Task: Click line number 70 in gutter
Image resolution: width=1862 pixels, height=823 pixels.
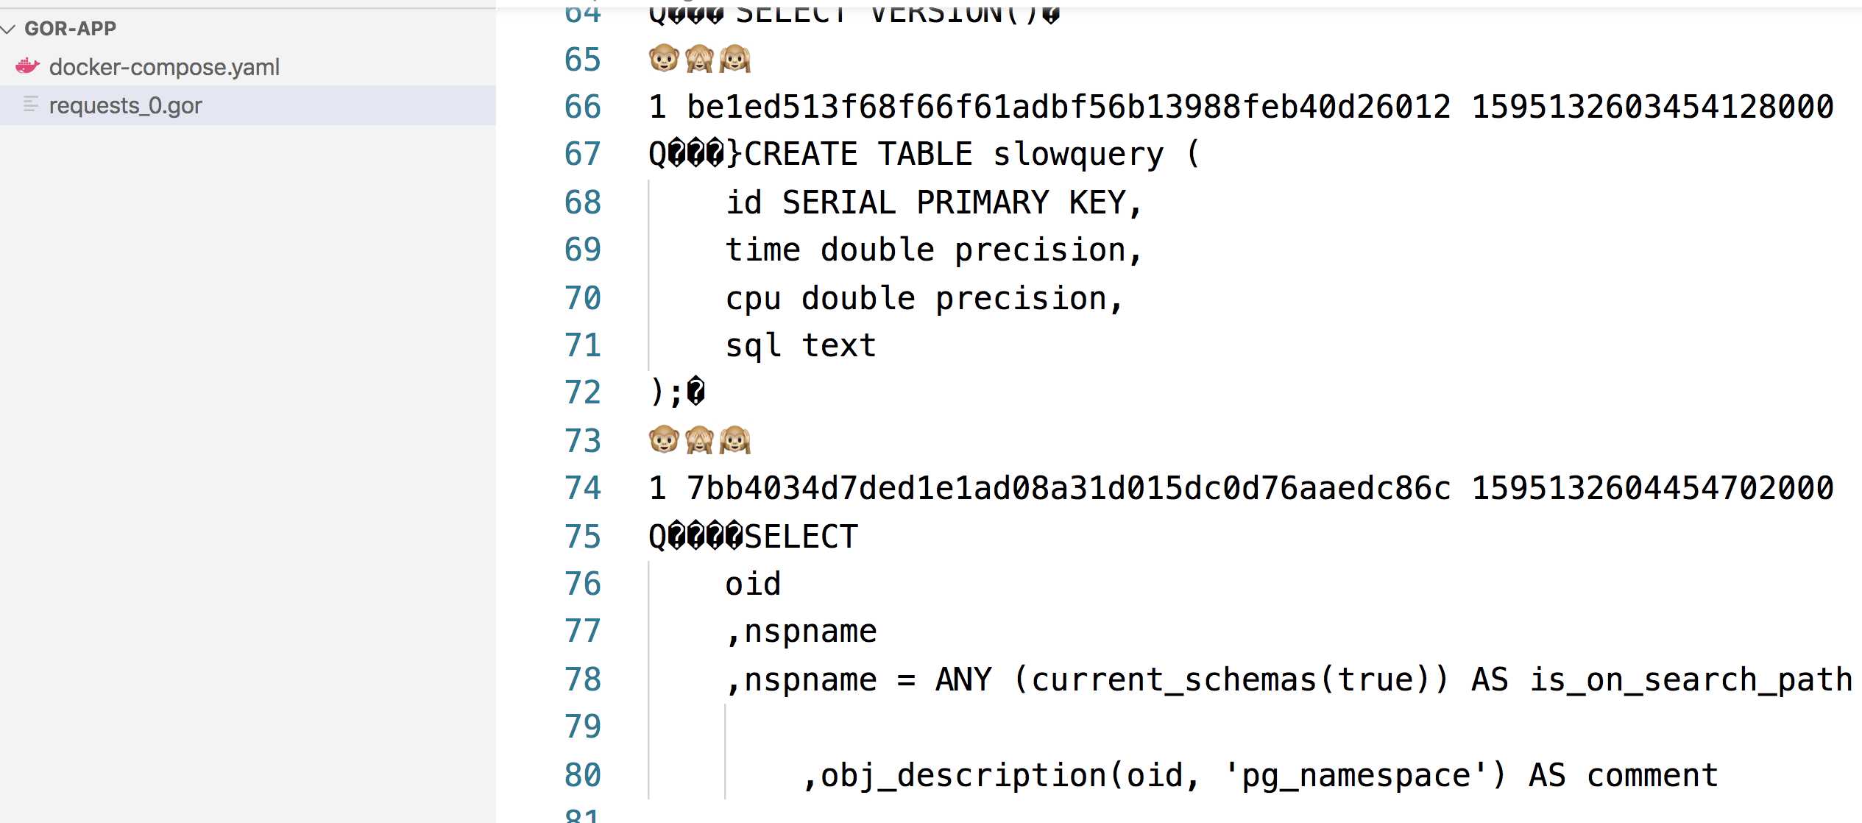Action: click(582, 298)
